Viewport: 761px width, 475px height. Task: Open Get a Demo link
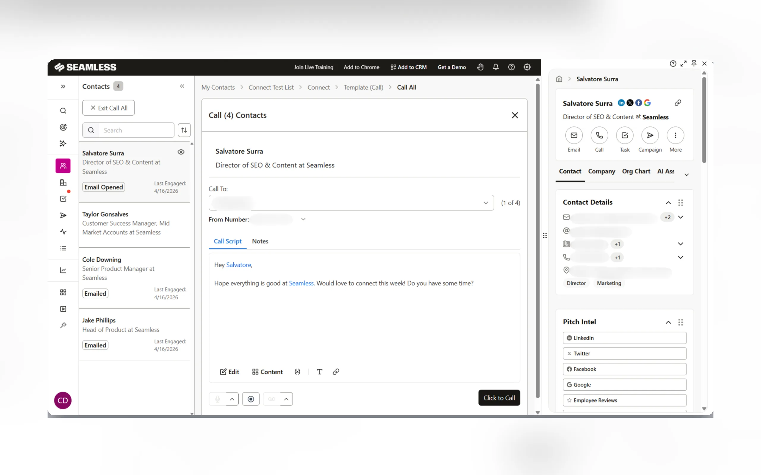pyautogui.click(x=452, y=67)
